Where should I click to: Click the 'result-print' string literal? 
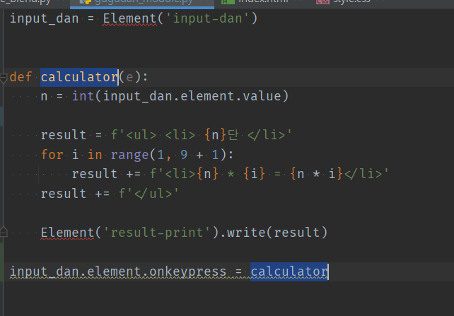pos(157,233)
